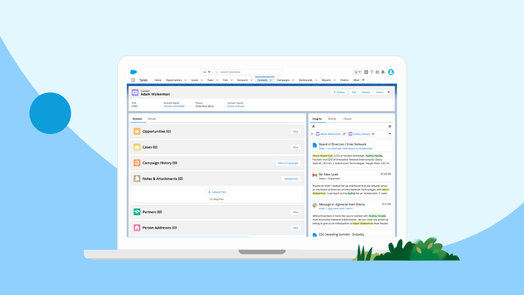Click the Follow button
Screen dimensions: 524x295
point(339,92)
